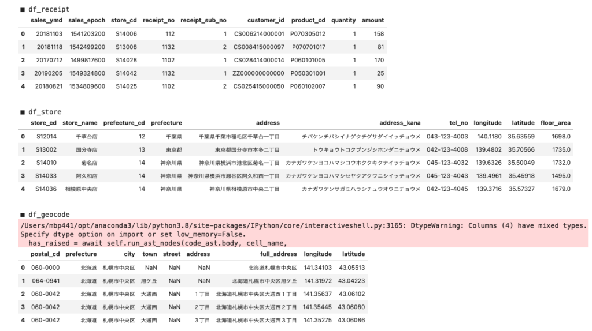Click the amount column header in df_receipt
Image resolution: width=592 pixels, height=331 pixels.
pyautogui.click(x=373, y=20)
